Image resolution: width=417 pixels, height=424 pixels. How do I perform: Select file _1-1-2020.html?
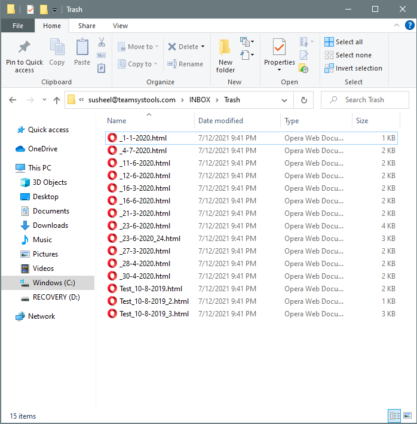[x=251, y=138]
